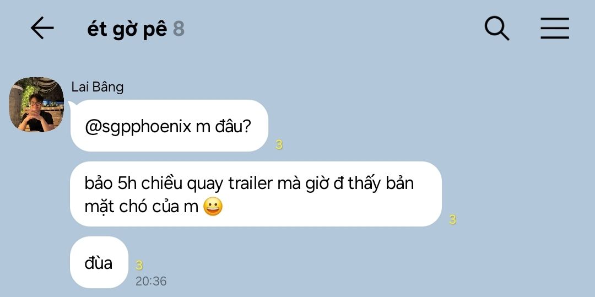Viewport: 595px width, 297px height.
Task: Select the 'quay trailer' message bubble
Action: (x=256, y=194)
